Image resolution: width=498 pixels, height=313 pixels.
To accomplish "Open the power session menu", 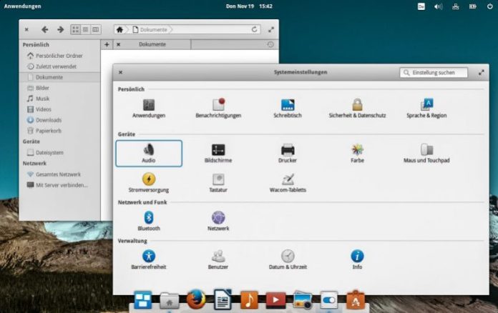I will pos(489,6).
